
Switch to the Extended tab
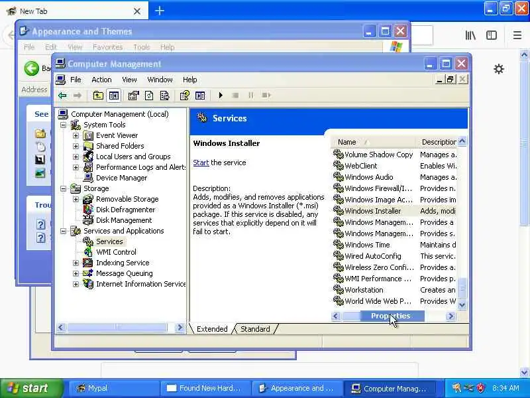[x=212, y=329]
